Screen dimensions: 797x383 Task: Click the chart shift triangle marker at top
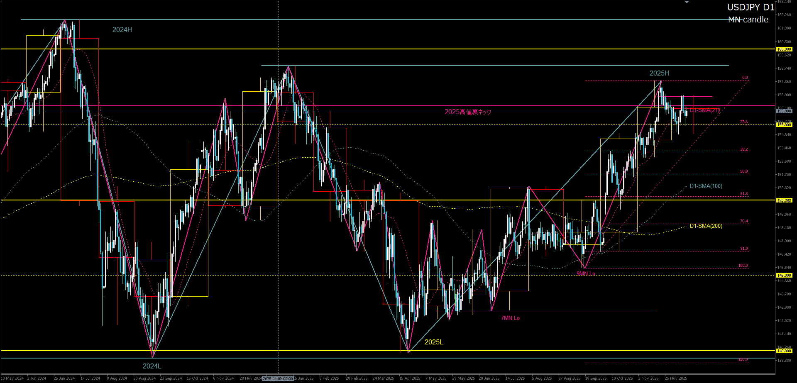[687, 2]
